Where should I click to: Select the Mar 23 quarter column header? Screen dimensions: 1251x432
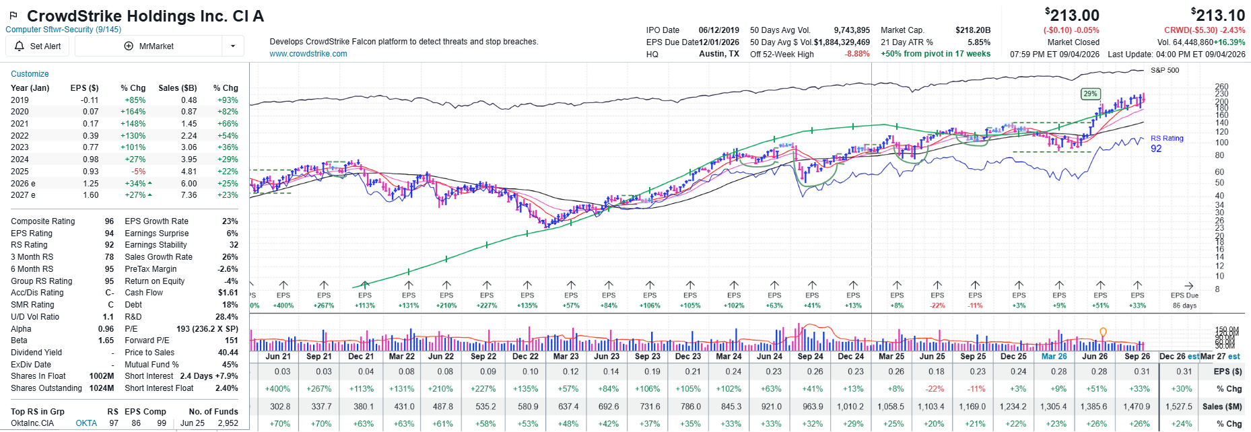[566, 357]
